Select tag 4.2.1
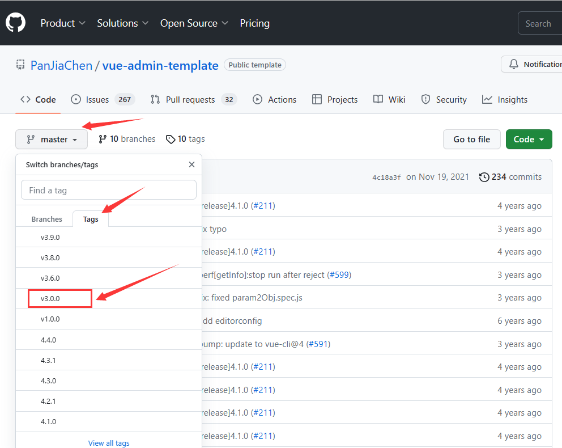Viewport: 562px width, 448px height. (x=109, y=401)
